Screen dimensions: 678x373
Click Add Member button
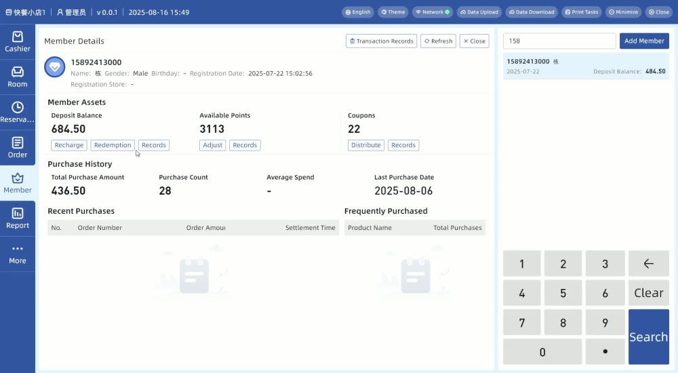coord(644,41)
